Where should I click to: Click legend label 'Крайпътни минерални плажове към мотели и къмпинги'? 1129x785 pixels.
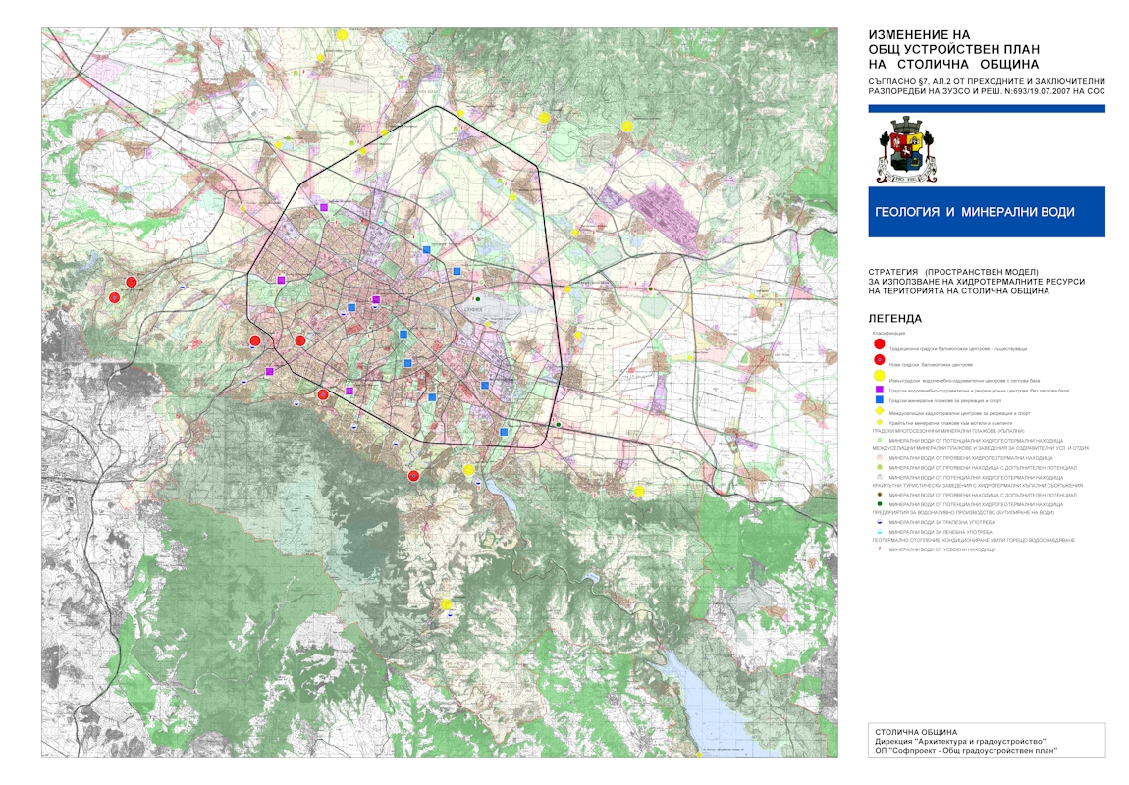pyautogui.click(x=950, y=423)
